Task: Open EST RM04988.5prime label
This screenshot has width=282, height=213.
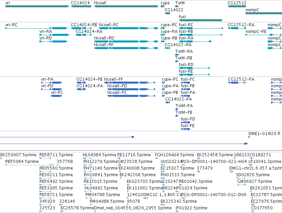Action: point(107,201)
